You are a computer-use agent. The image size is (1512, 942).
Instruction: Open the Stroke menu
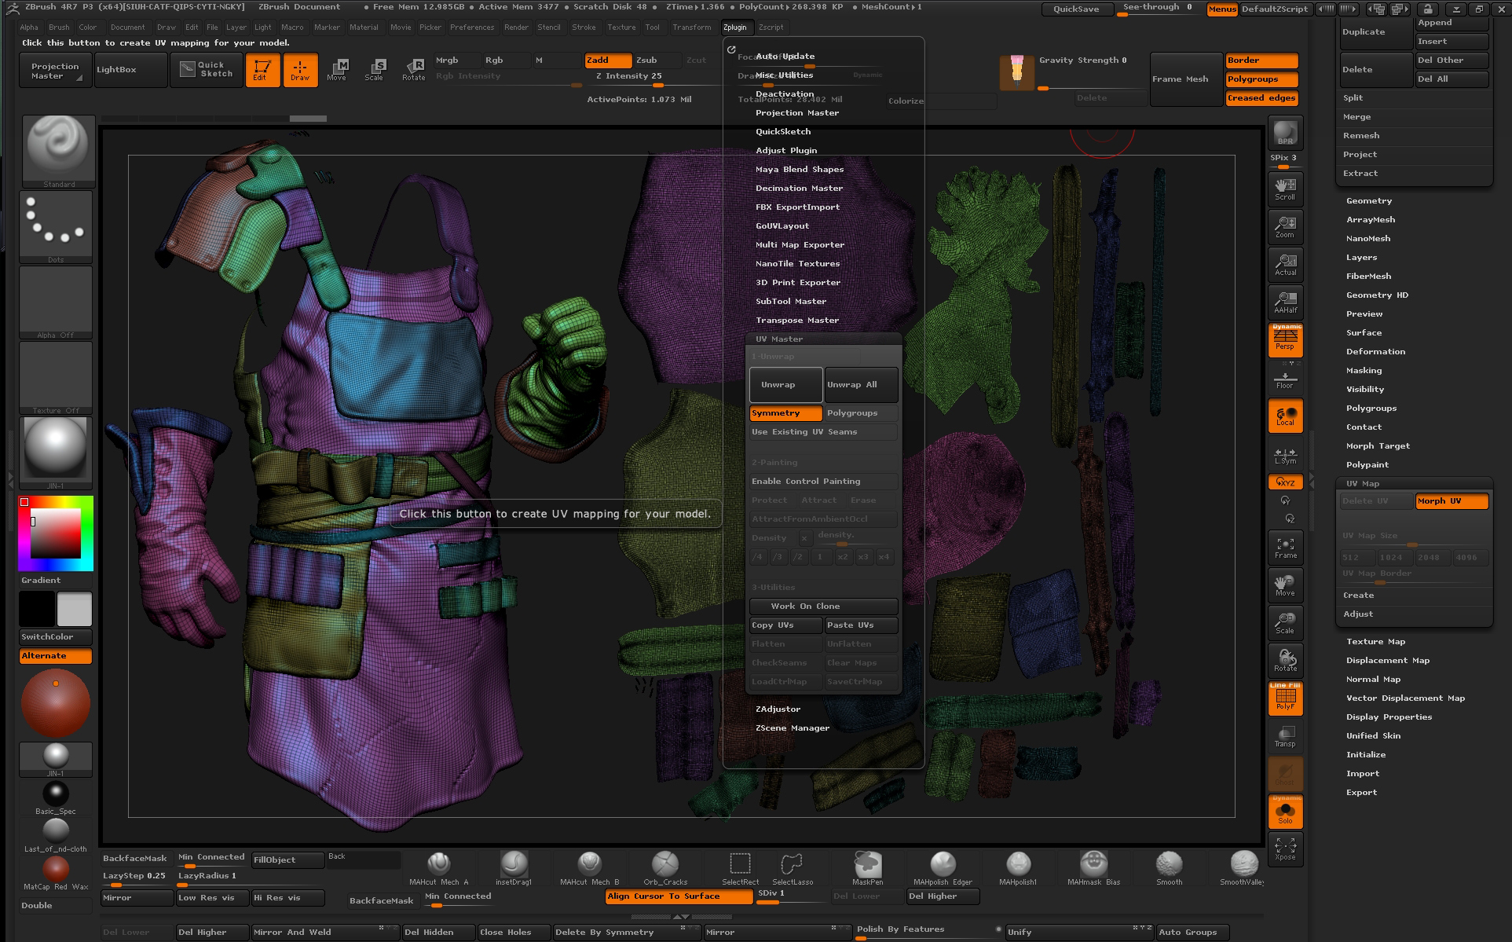(x=584, y=27)
